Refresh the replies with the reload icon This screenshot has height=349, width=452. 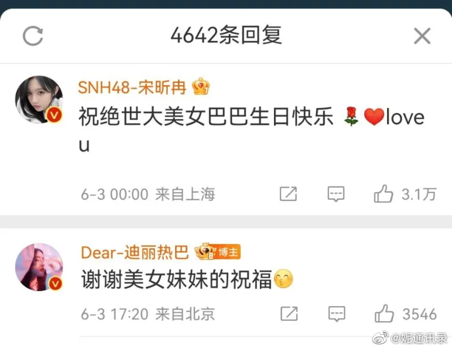tap(33, 36)
